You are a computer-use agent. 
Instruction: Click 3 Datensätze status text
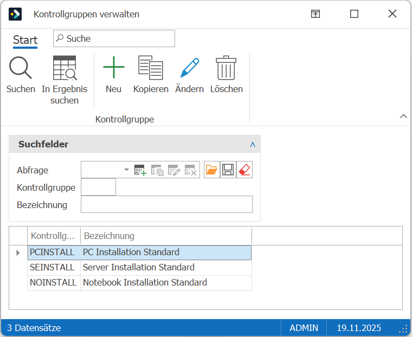point(34,328)
